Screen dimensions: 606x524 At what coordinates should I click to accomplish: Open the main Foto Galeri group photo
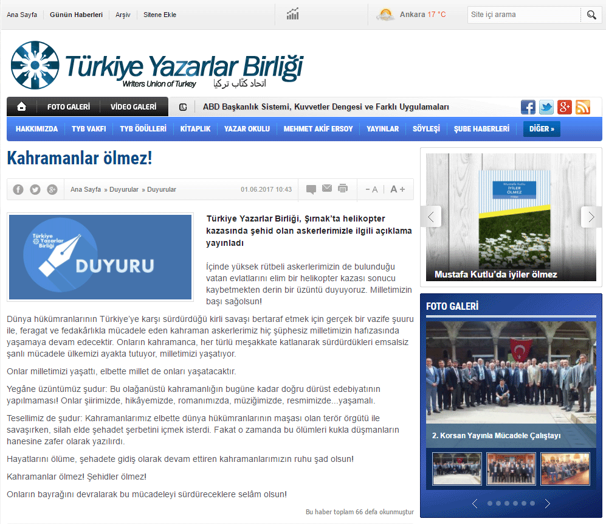(x=511, y=372)
